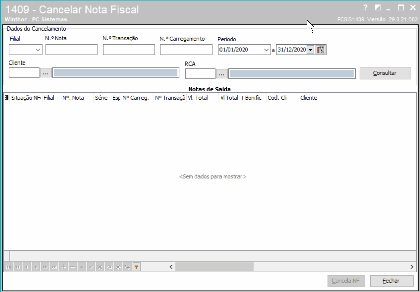Refresh data curved arrow icon
The height and width of the screenshot is (292, 420).
pos(109,267)
